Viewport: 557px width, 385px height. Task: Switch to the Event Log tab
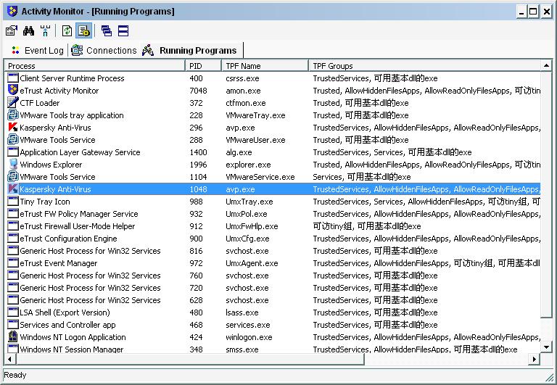37,51
